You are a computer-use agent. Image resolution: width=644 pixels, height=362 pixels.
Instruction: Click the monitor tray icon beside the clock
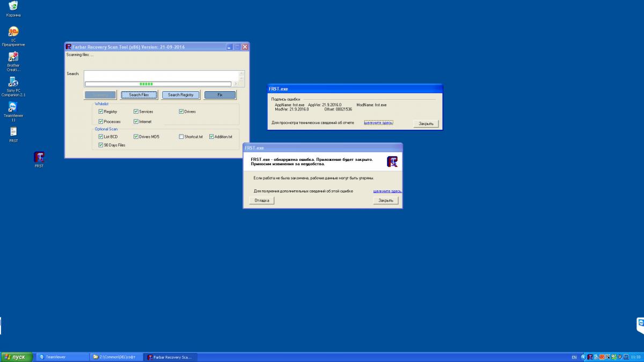point(626,357)
